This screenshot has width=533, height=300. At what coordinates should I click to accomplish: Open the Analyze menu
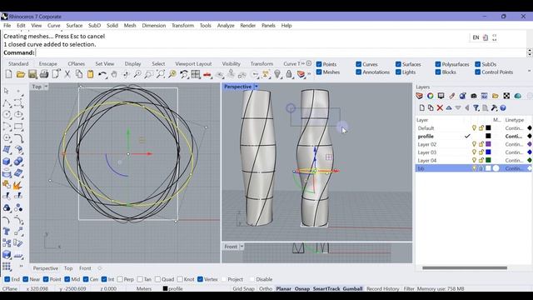coord(226,26)
